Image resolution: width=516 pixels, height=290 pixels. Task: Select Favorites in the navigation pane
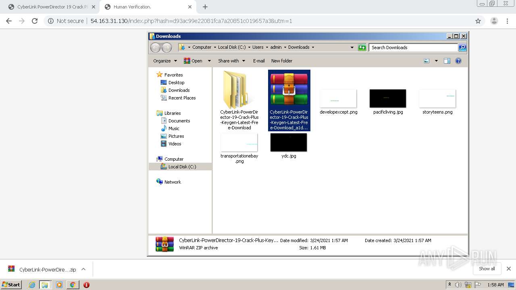pyautogui.click(x=173, y=75)
